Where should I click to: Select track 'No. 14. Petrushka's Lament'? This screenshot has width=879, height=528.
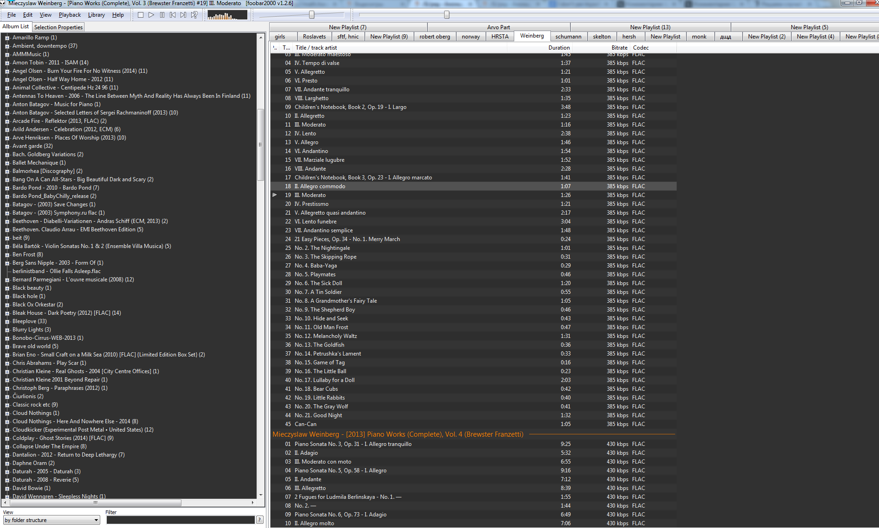[473, 354]
